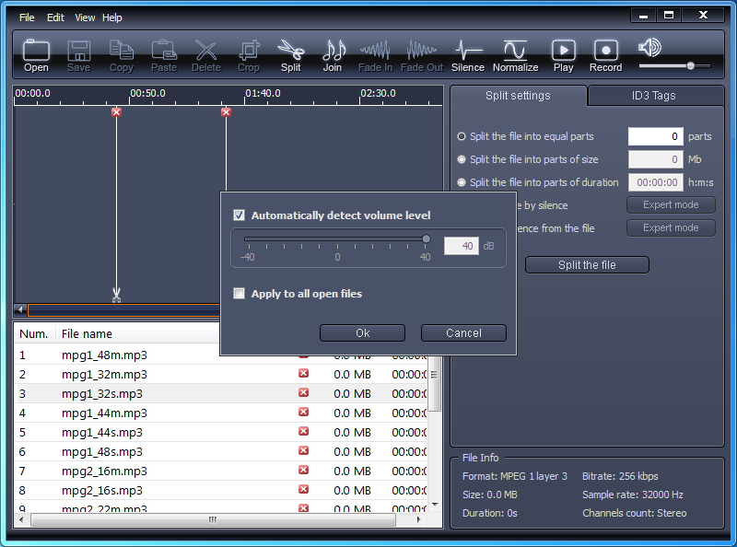The height and width of the screenshot is (547, 737).
Task: Switch to the ID3 Tags tab
Action: click(653, 96)
